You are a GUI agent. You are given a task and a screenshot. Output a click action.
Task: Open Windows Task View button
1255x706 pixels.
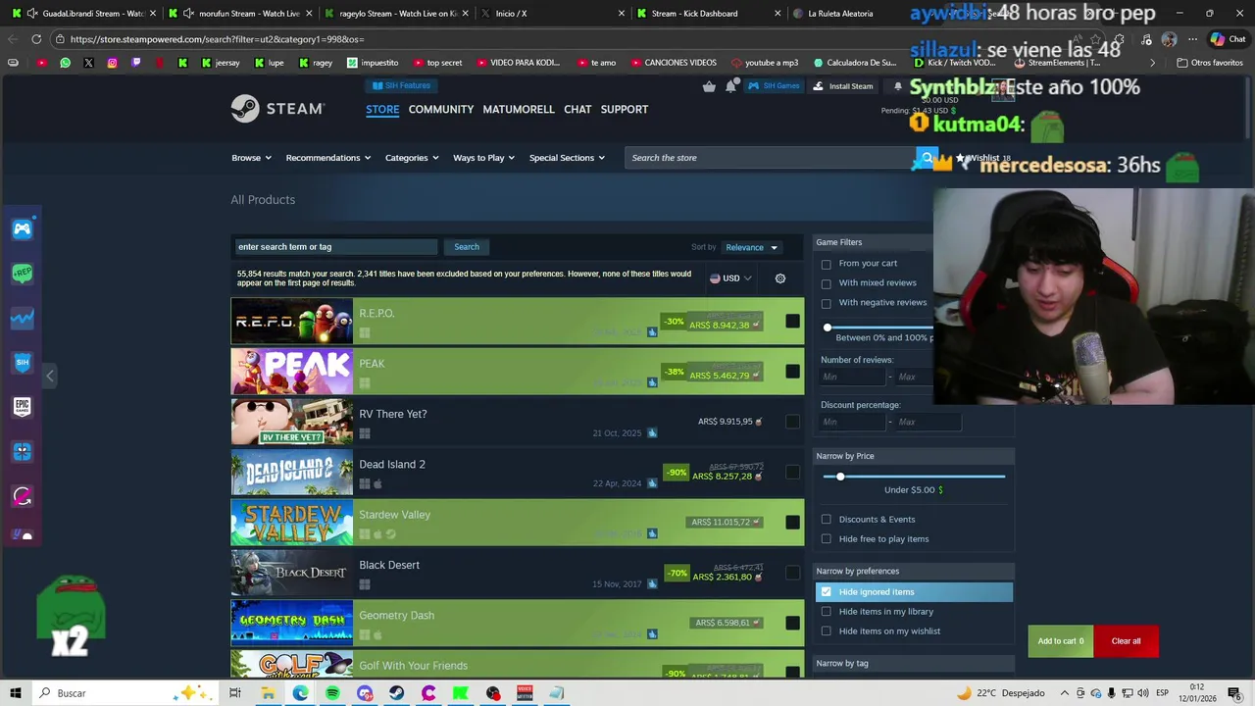point(235,693)
